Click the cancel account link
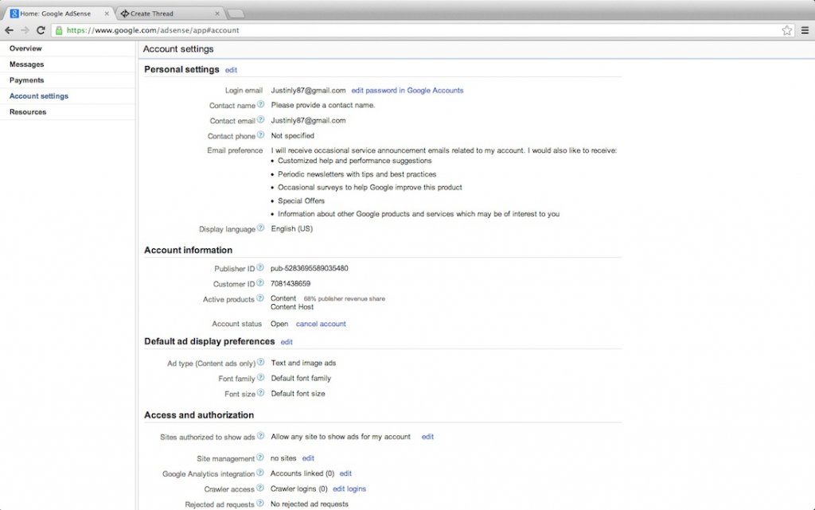The height and width of the screenshot is (510, 815). pyautogui.click(x=321, y=324)
